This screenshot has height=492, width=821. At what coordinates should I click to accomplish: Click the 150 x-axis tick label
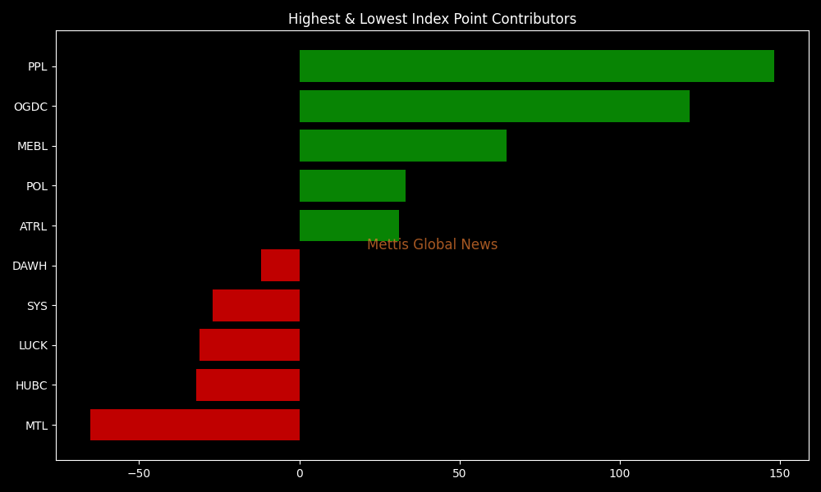(780, 473)
